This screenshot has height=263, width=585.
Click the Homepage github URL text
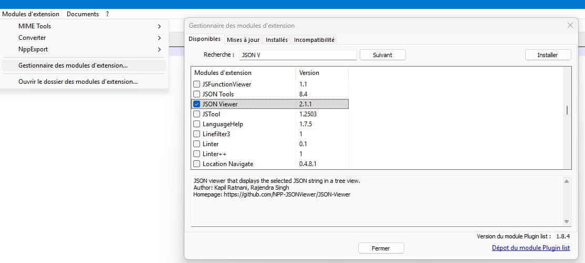(x=287, y=194)
